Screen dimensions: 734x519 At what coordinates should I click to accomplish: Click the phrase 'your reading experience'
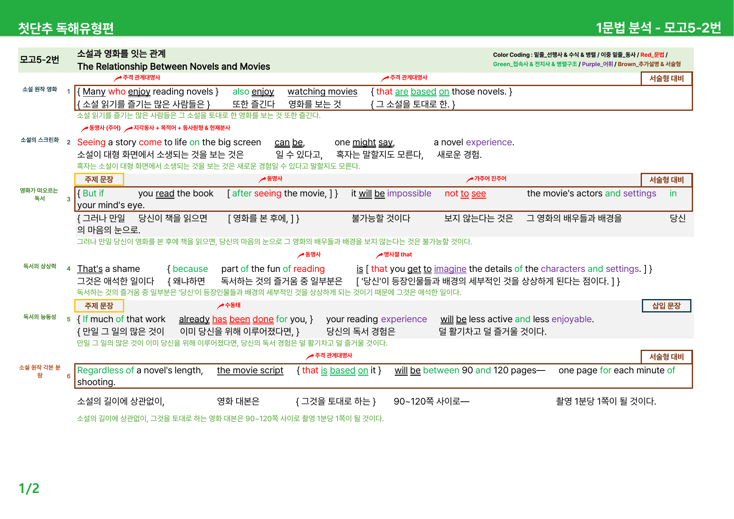pyautogui.click(x=377, y=319)
